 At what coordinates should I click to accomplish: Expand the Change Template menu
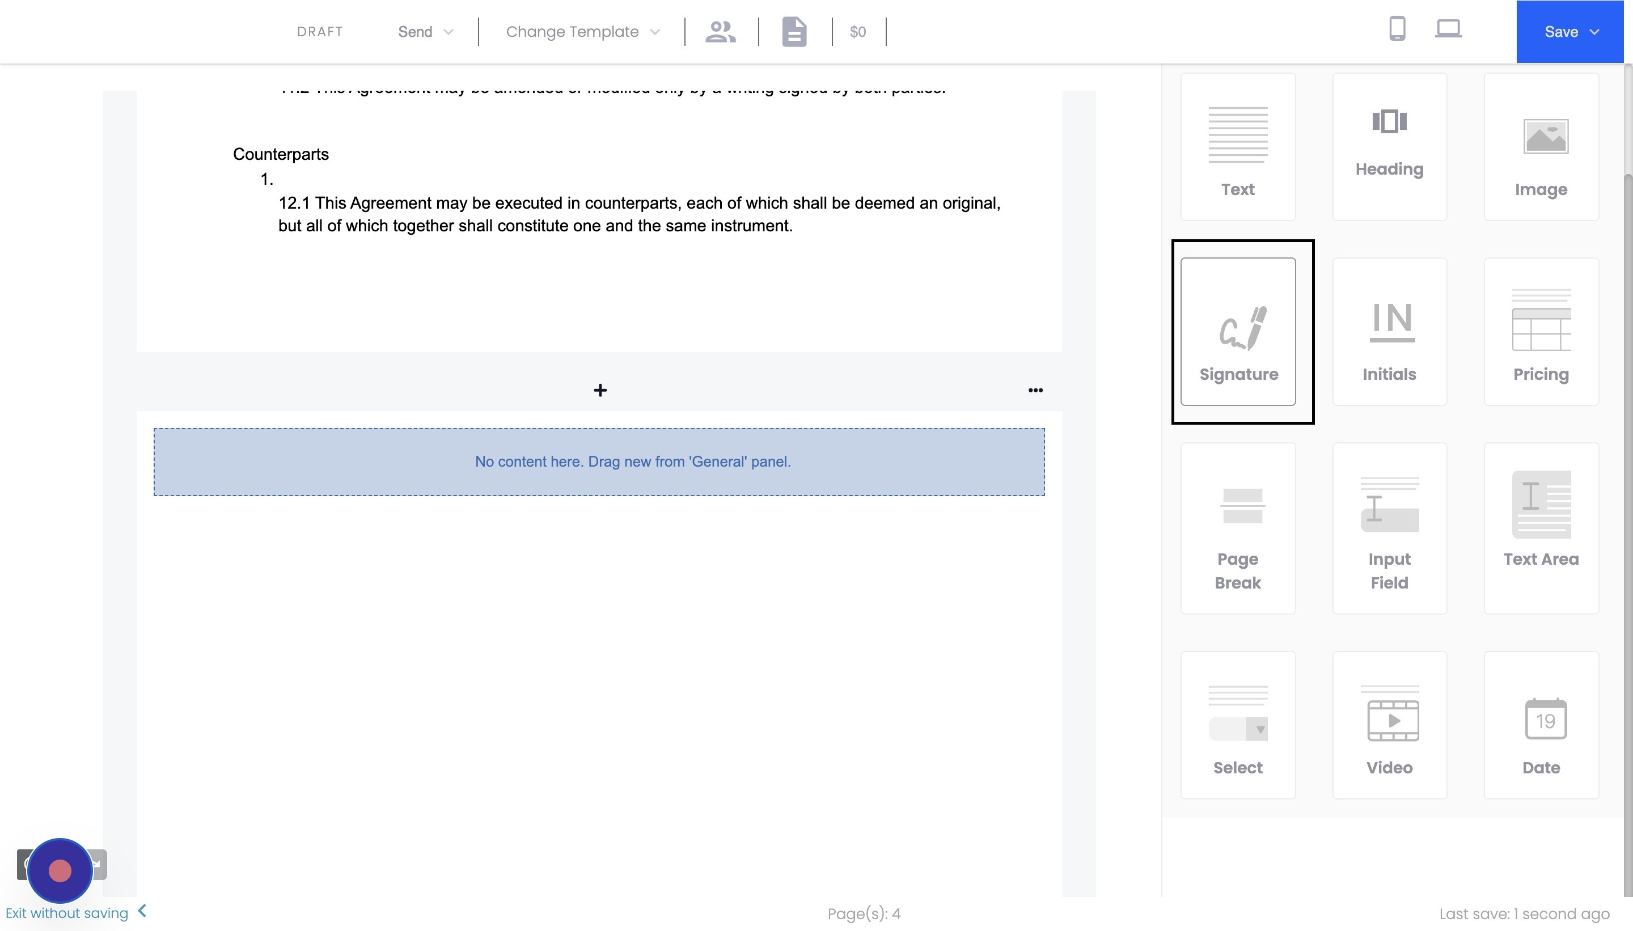click(582, 32)
